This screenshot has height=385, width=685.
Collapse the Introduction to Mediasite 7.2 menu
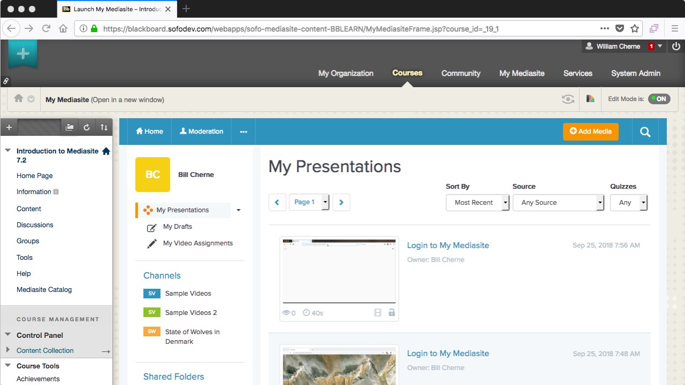[7, 151]
